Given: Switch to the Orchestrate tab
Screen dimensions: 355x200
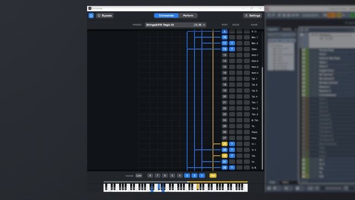Looking at the screenshot, I should (x=166, y=16).
